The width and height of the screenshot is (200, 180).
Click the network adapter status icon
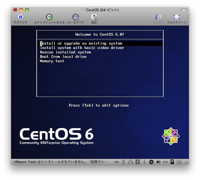[165, 162]
